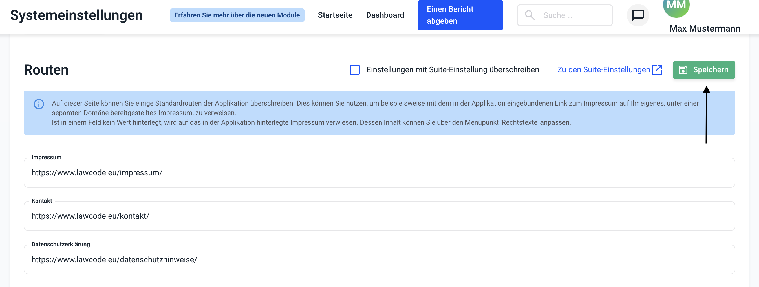Image resolution: width=759 pixels, height=287 pixels.
Task: Click the magnifying glass search icon
Action: 529,15
